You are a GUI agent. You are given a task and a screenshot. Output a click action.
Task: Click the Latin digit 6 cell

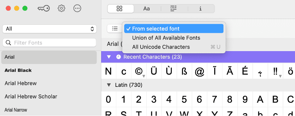click(200, 99)
